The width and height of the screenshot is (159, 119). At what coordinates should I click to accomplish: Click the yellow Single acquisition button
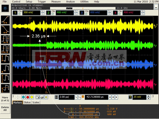pos(32,97)
